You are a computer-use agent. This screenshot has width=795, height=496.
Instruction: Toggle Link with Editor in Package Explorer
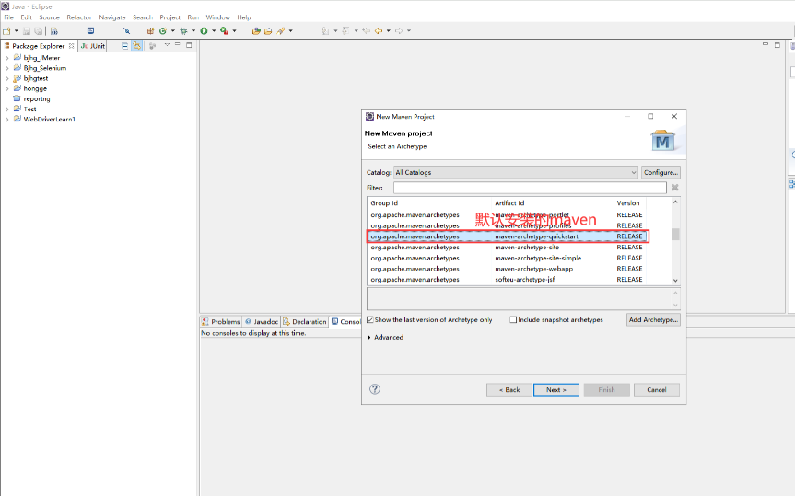[x=137, y=46]
